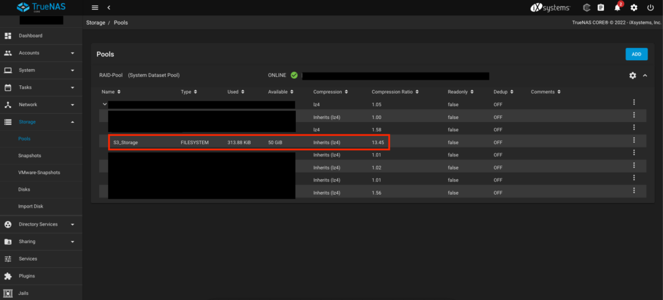Sort by the Comments column header
663x300 pixels.
point(546,92)
